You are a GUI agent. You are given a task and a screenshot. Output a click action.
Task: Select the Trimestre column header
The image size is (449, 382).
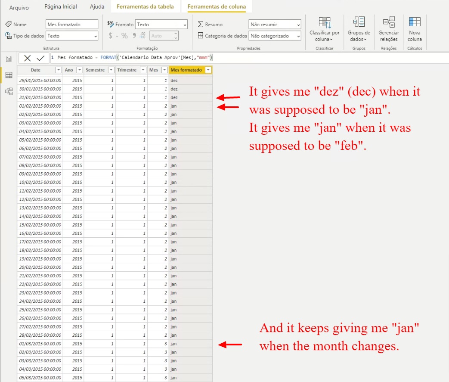127,70
